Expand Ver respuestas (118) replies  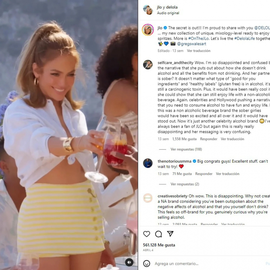[x=186, y=149]
